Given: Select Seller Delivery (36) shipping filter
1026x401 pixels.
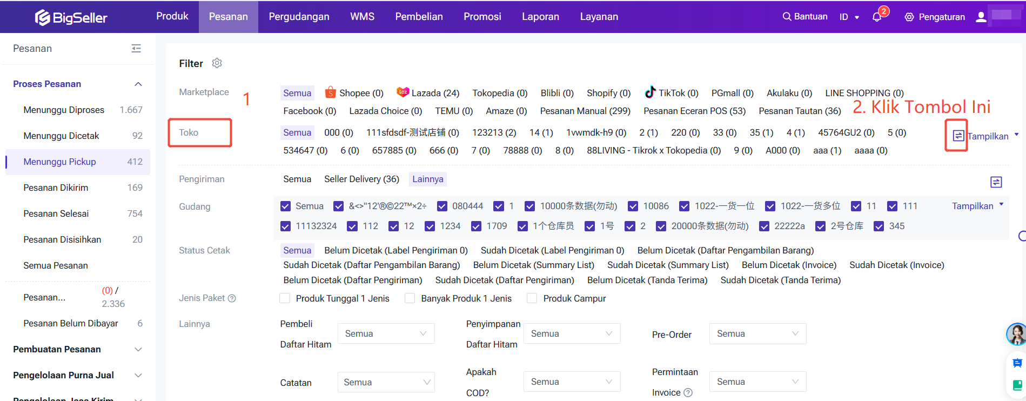Looking at the screenshot, I should 361,179.
